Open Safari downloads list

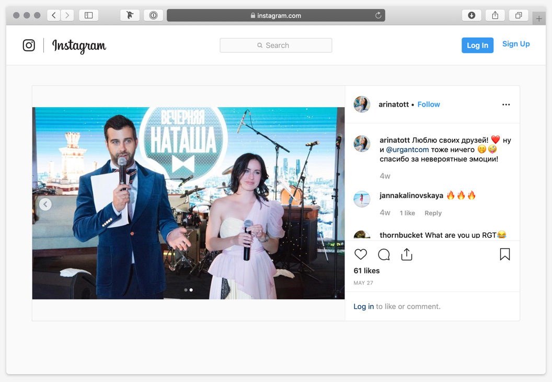pyautogui.click(x=471, y=16)
